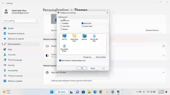Open Gaming settings

point(21,65)
